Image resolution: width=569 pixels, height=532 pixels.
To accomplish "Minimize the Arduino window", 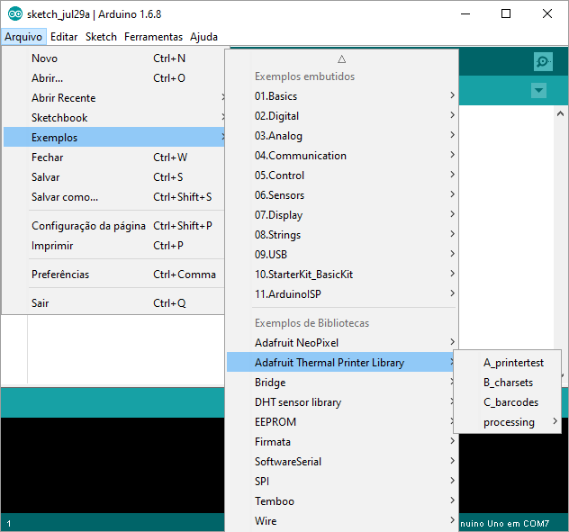I will (465, 14).
